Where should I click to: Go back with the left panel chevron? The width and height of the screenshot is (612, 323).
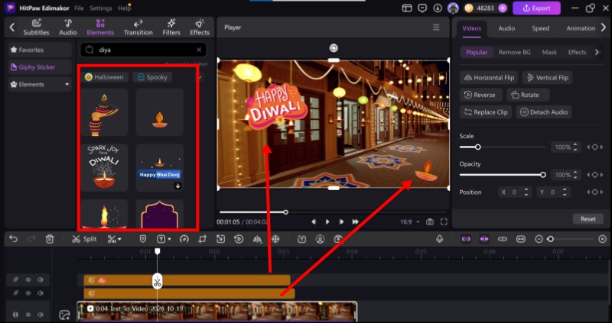click(x=12, y=27)
